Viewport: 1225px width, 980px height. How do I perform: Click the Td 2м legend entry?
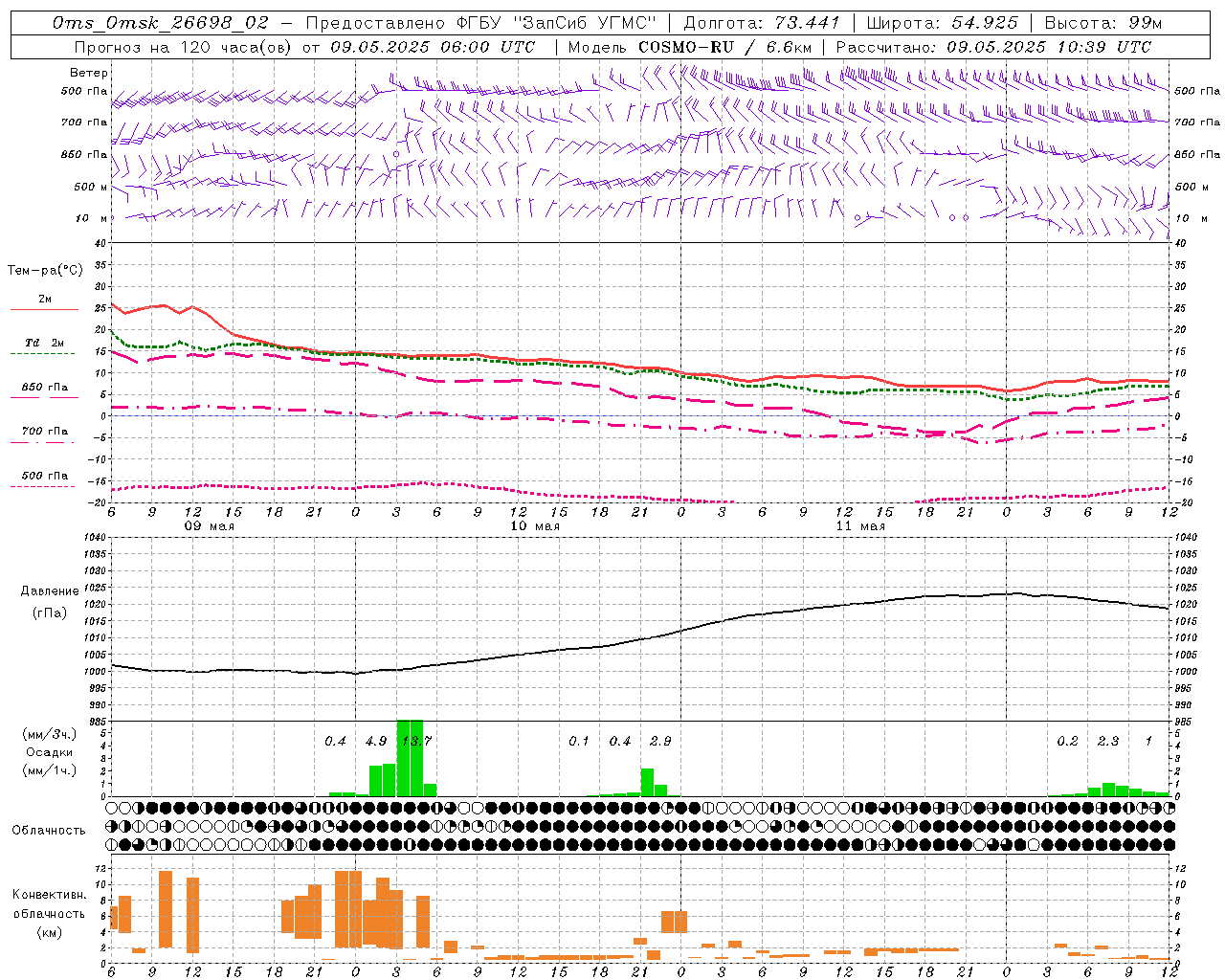[x=44, y=343]
